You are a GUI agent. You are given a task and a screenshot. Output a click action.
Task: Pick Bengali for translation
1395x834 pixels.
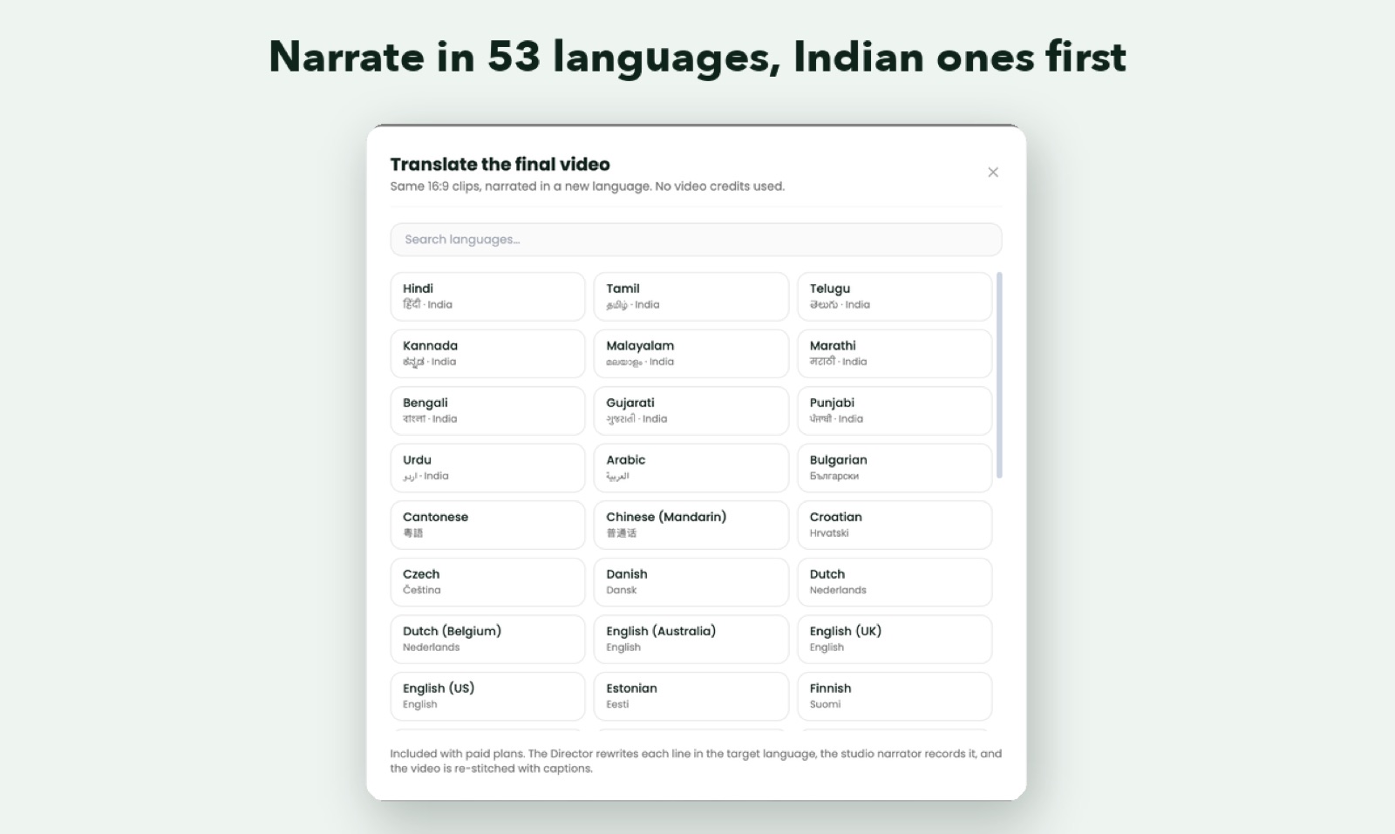tap(487, 410)
